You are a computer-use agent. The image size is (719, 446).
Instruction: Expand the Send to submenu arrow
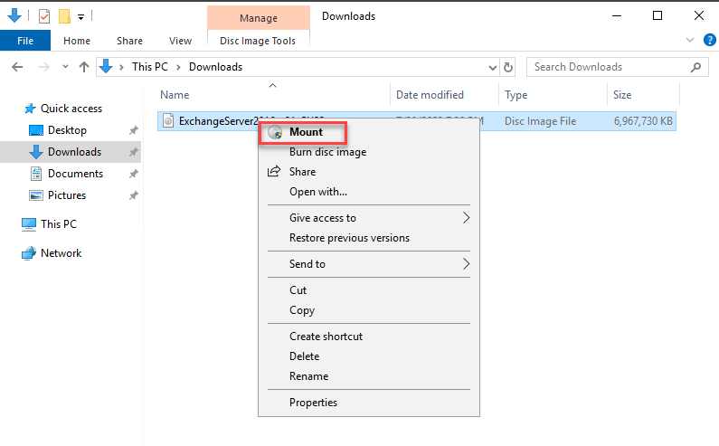click(x=466, y=264)
